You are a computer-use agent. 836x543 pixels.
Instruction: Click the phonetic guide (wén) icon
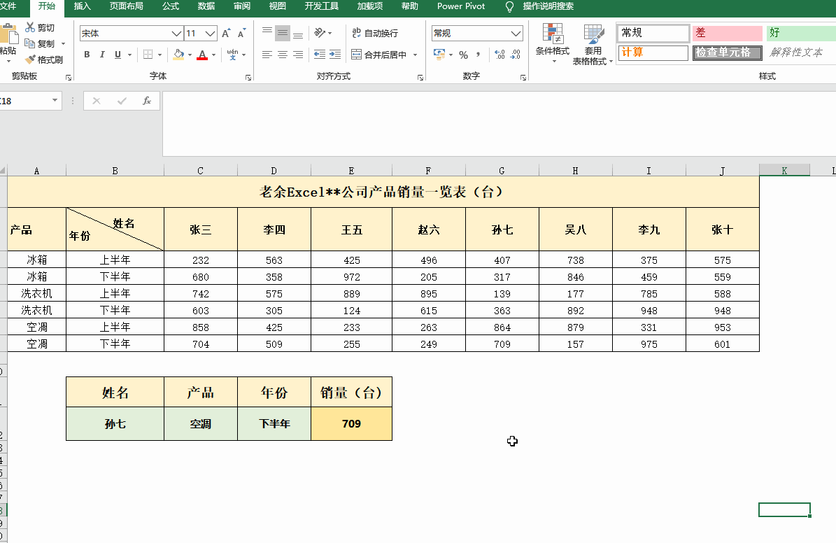click(x=232, y=55)
